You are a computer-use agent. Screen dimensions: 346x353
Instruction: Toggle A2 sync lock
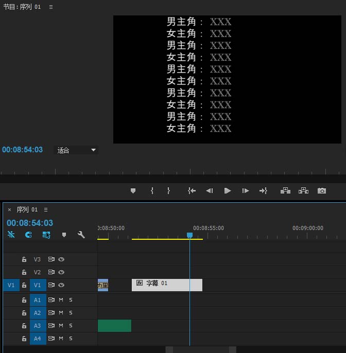coord(51,313)
